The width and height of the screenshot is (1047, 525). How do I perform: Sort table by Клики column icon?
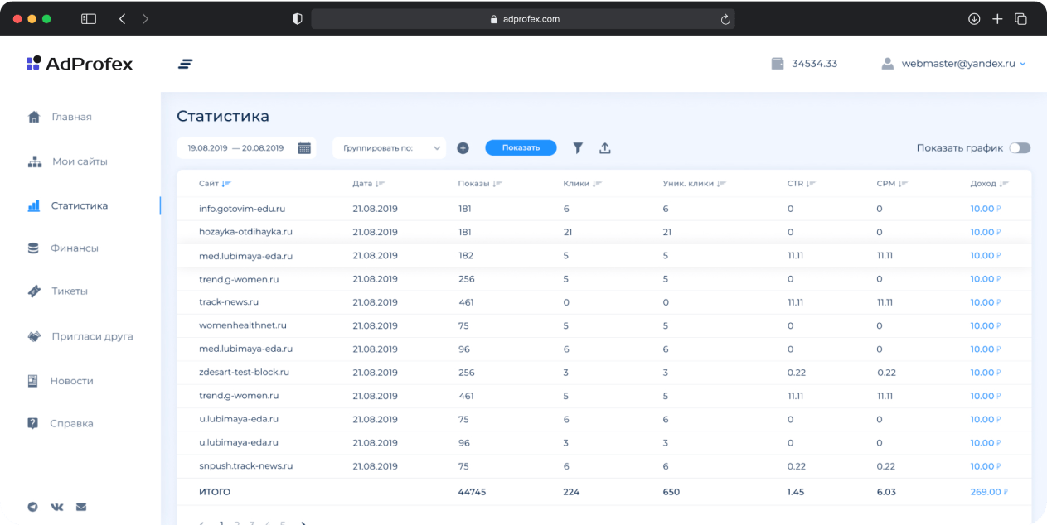pyautogui.click(x=598, y=183)
